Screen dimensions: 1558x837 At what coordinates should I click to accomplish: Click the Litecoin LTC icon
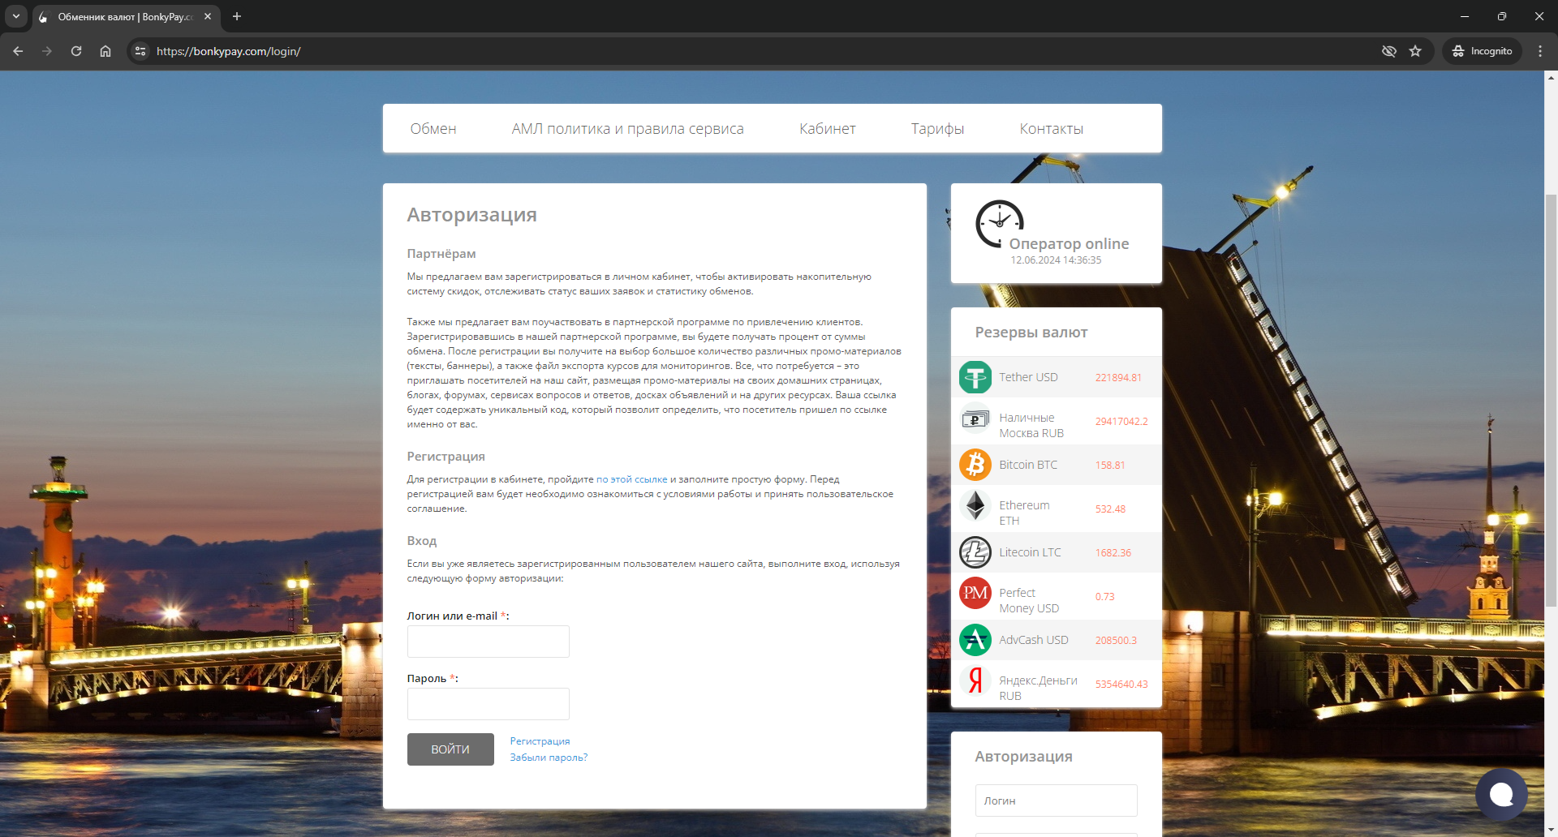click(x=975, y=552)
